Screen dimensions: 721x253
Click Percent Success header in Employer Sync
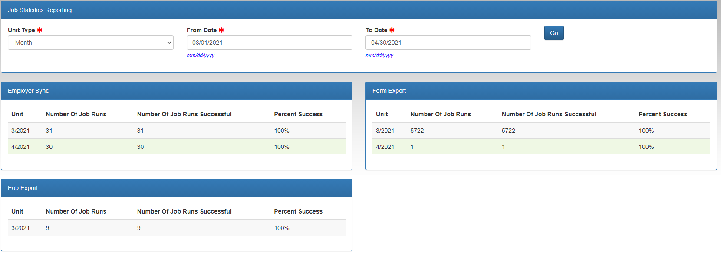(x=298, y=114)
